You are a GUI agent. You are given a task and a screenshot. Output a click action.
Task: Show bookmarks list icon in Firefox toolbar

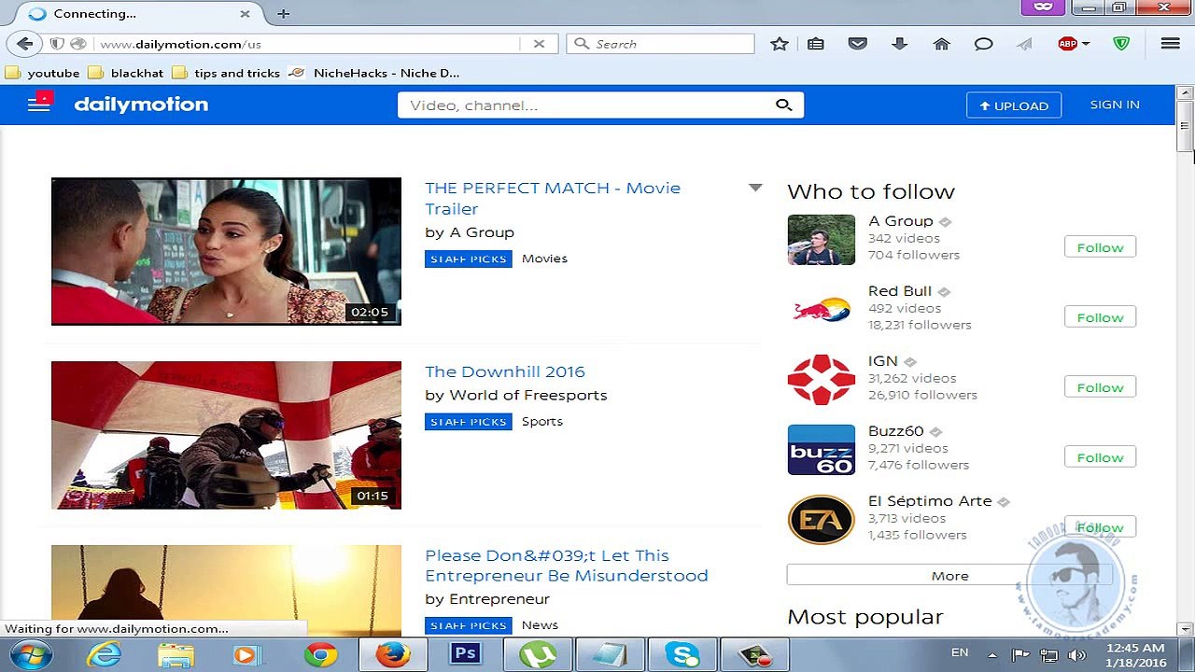click(x=816, y=44)
